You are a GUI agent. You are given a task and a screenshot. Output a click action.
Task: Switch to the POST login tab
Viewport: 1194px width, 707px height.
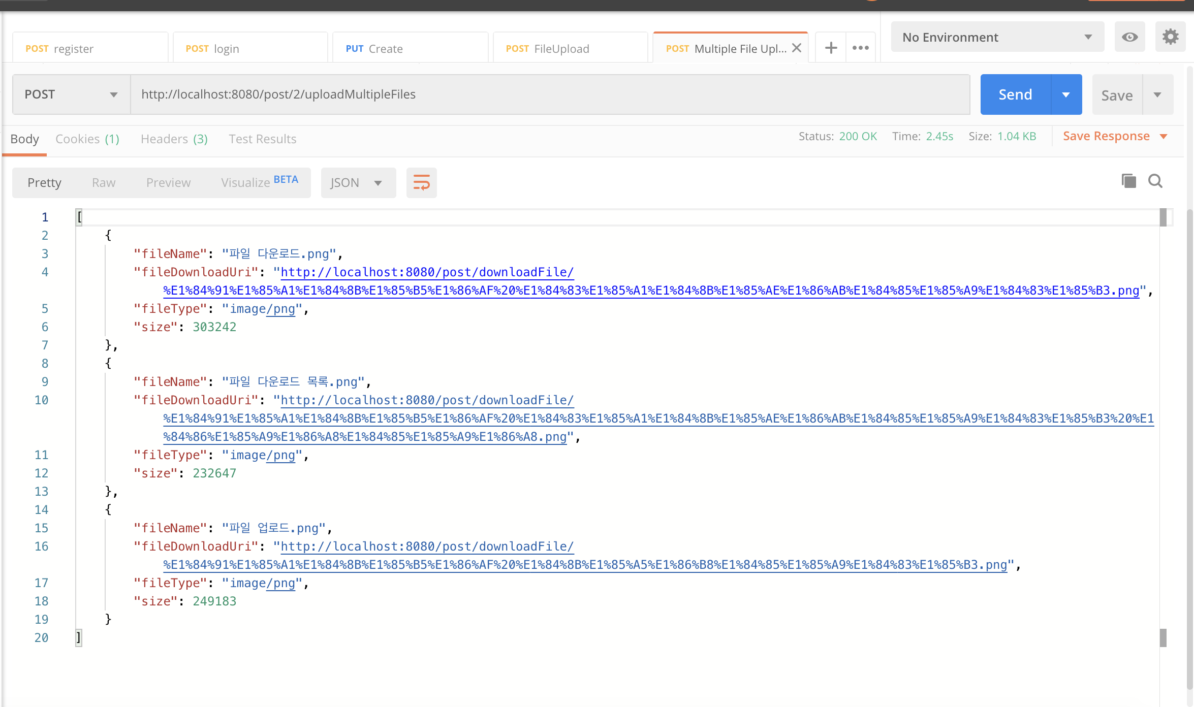[250, 49]
